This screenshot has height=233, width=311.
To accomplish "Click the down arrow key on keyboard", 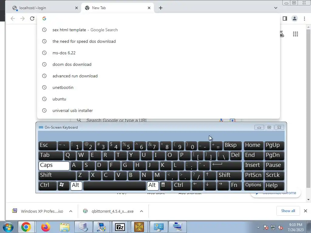I will click(x=210, y=186).
